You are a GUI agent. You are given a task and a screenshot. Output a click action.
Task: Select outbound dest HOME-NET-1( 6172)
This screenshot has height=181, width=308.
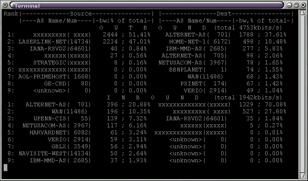pyautogui.click(x=200, y=42)
